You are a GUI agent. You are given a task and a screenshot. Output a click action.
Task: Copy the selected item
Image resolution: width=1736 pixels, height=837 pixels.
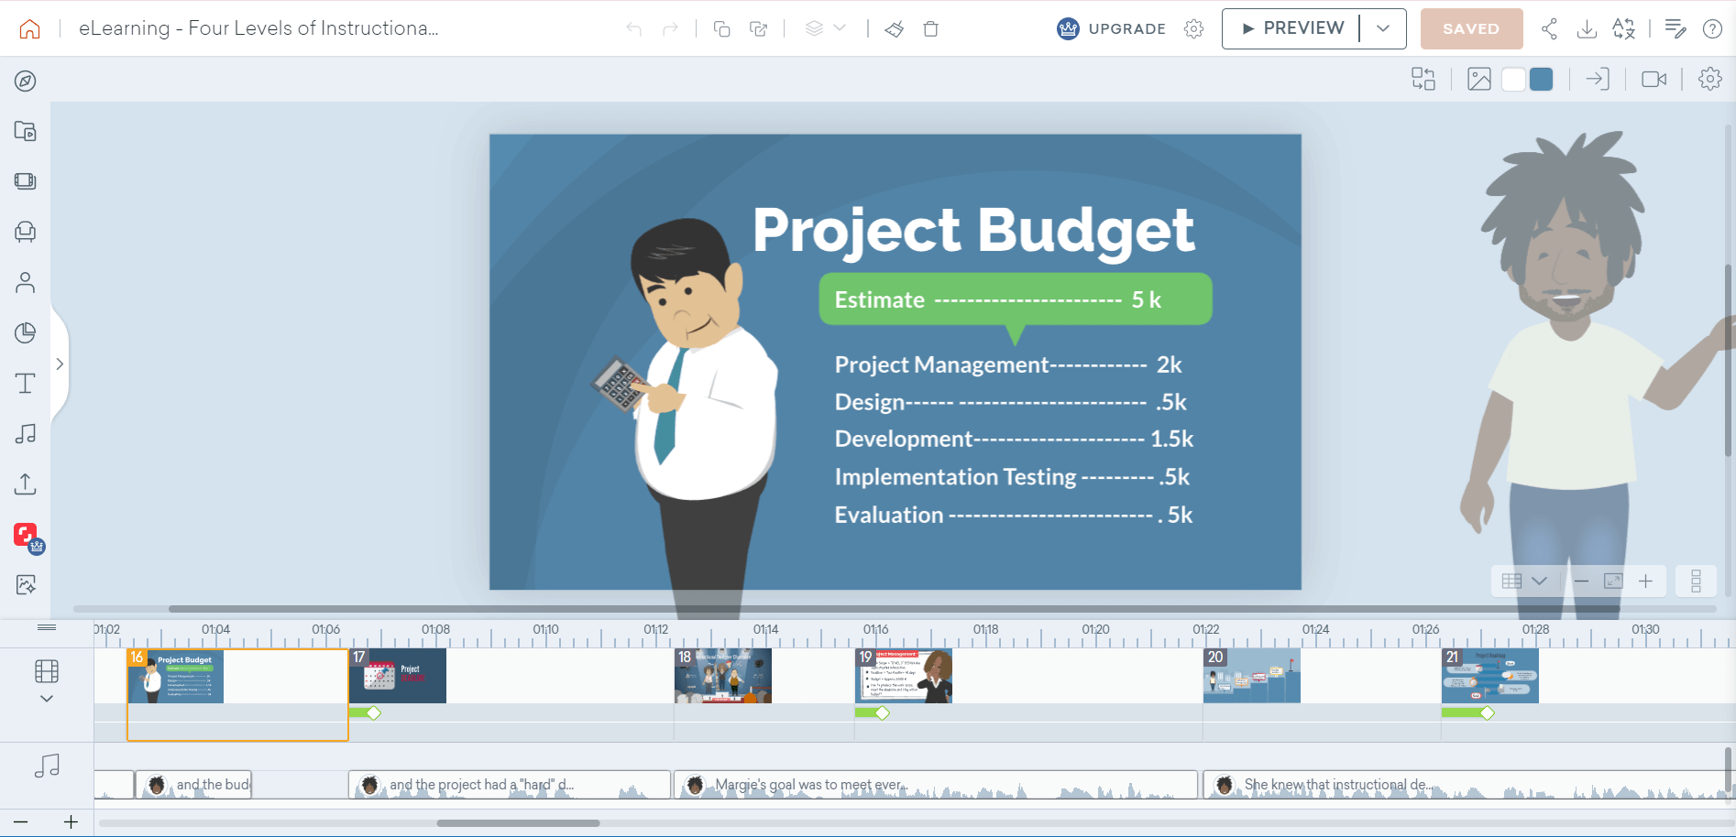721,28
